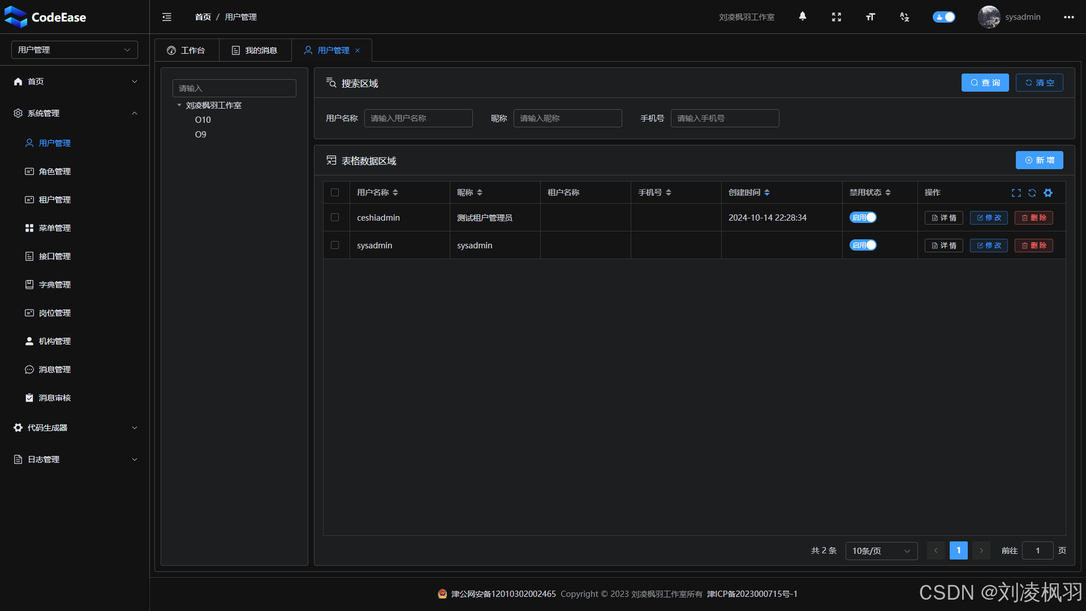The image size is (1086, 611).
Task: Open the 10条/页 page size dropdown
Action: (x=881, y=550)
